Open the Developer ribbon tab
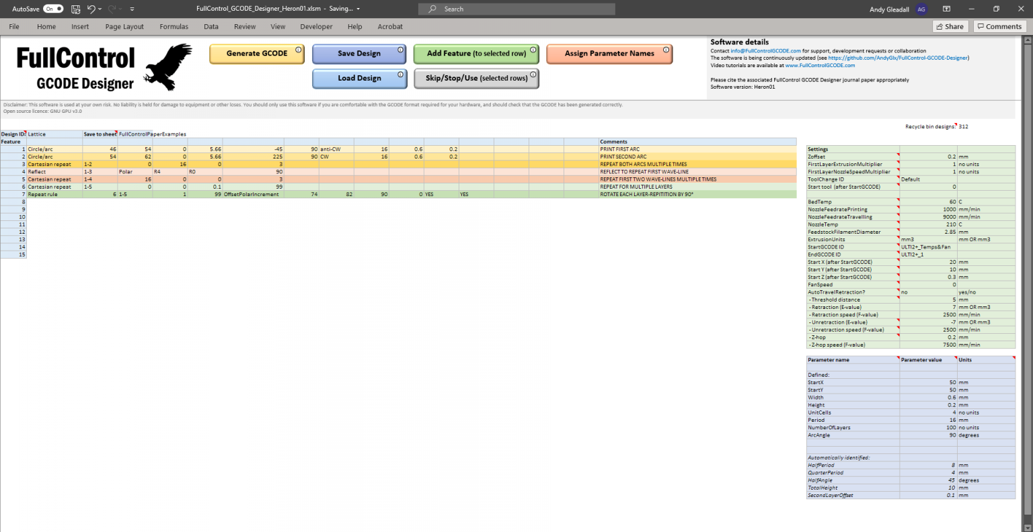 pyautogui.click(x=316, y=27)
